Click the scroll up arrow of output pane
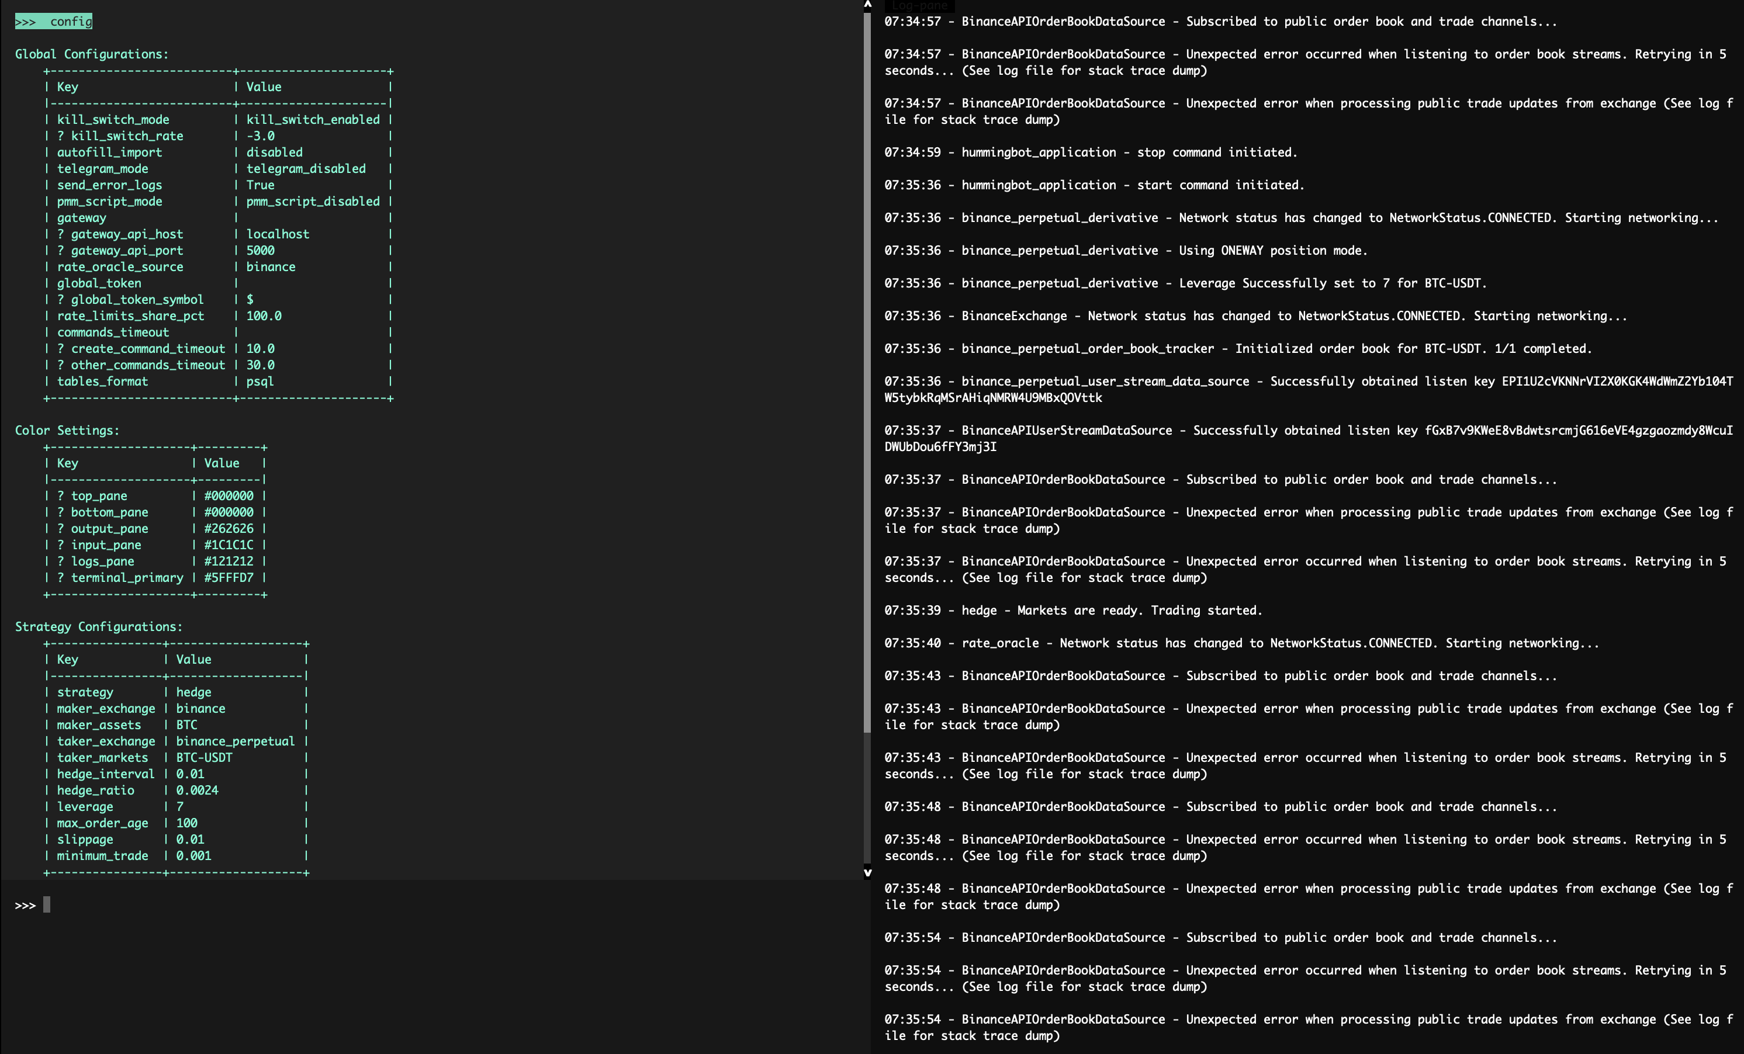Screen dimensions: 1744x1054 [867, 4]
